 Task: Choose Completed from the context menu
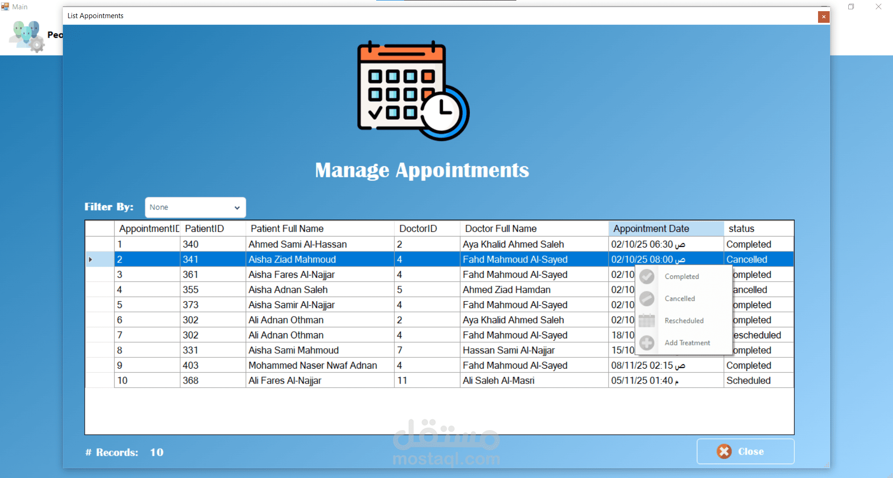tap(683, 276)
